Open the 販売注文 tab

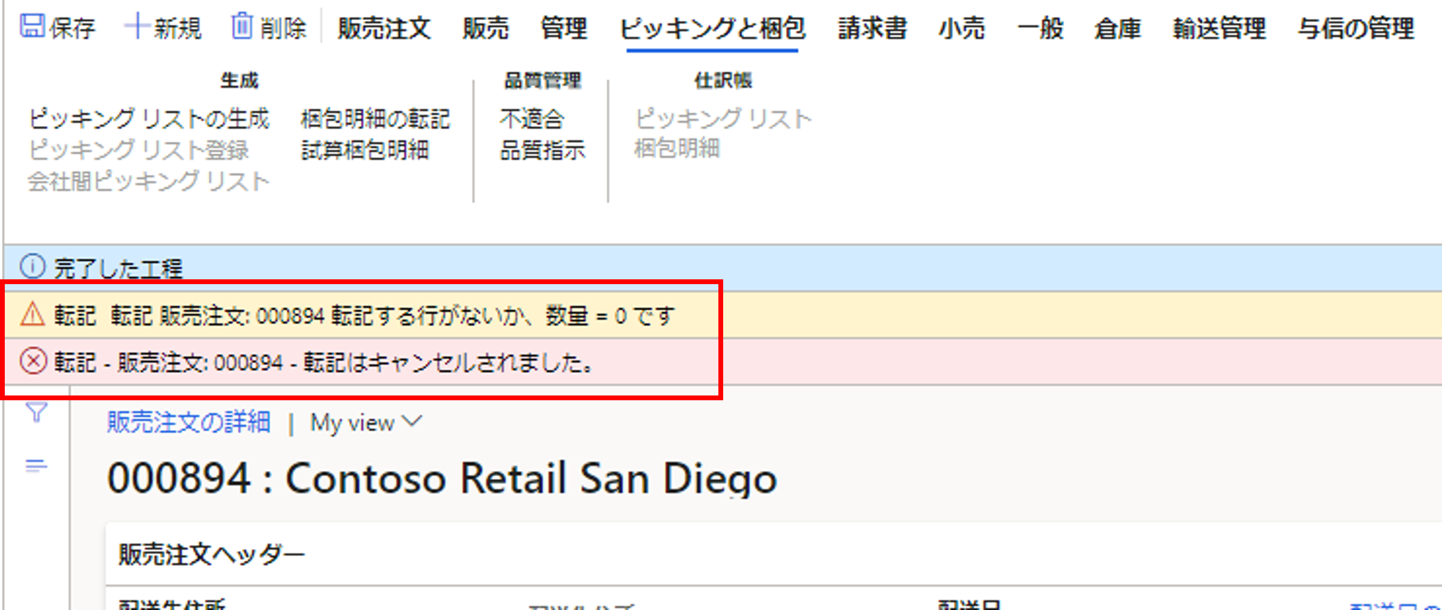tap(384, 28)
